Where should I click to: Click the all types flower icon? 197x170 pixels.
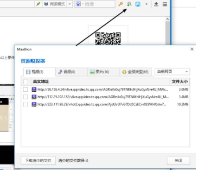[x=124, y=72]
